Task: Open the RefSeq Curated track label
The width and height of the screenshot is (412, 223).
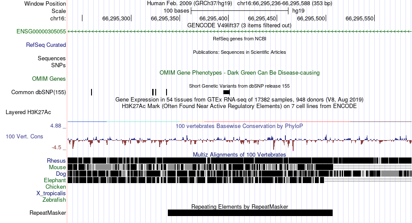Action: click(x=46, y=45)
